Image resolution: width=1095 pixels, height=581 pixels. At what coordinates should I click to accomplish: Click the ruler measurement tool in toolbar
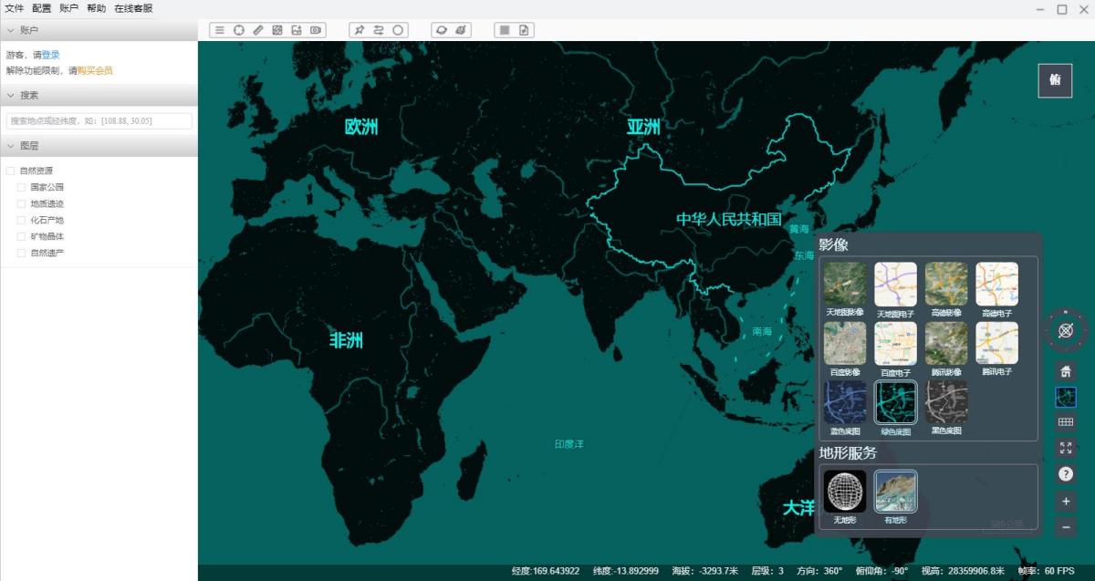point(258,30)
